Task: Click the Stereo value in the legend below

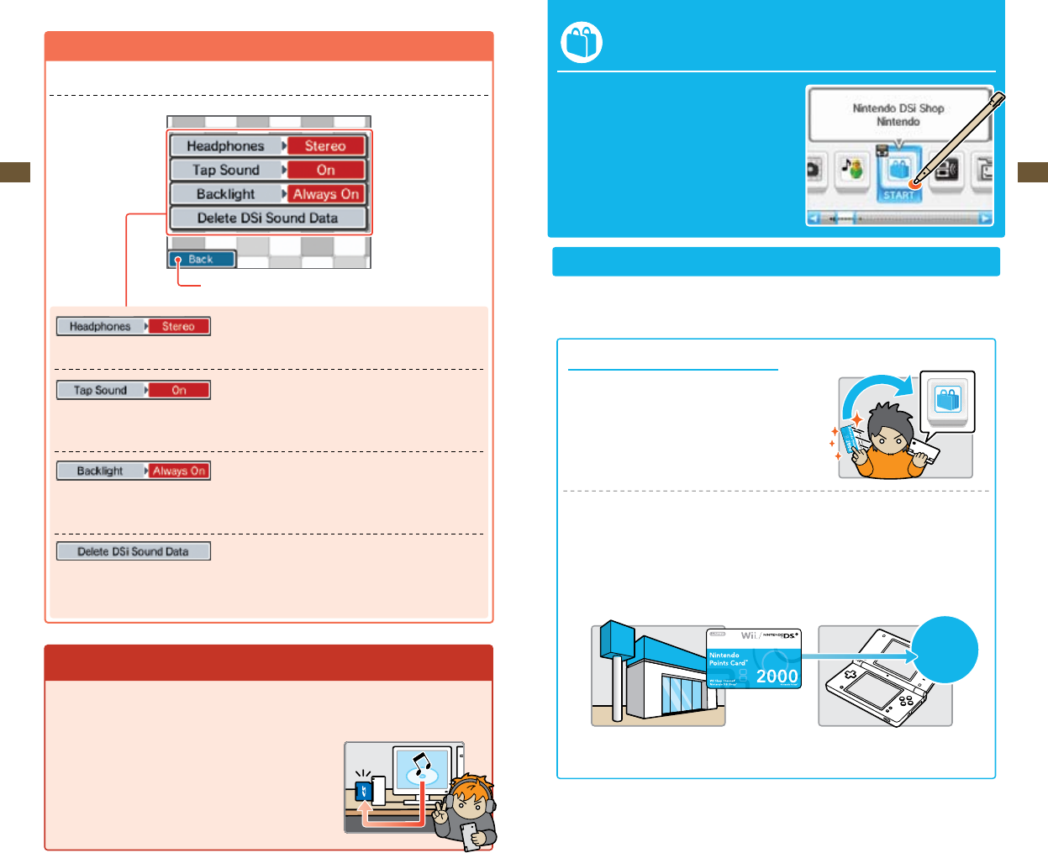Action: click(x=179, y=327)
